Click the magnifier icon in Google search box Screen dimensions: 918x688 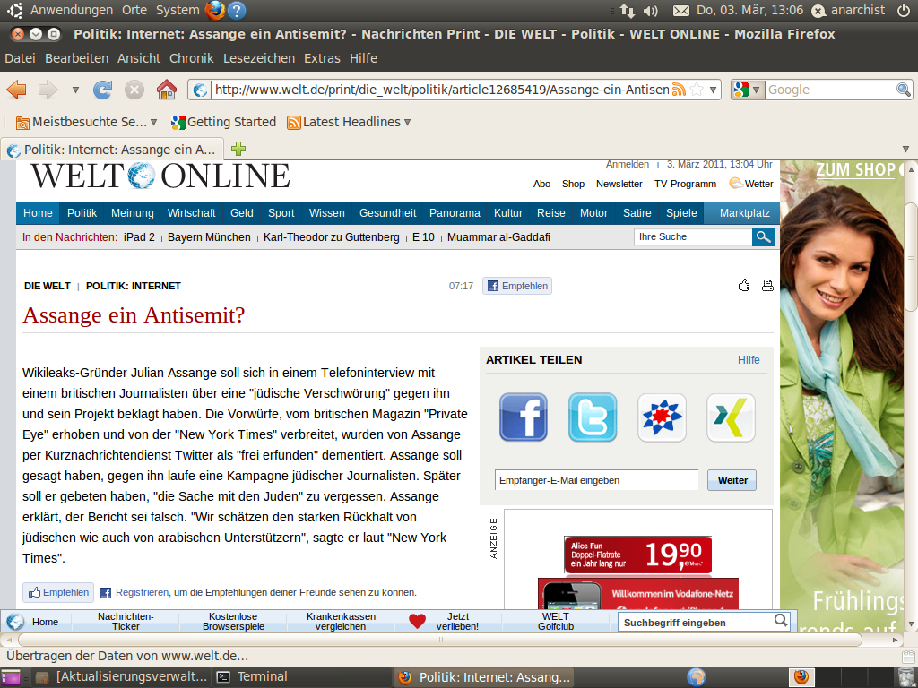click(x=904, y=90)
